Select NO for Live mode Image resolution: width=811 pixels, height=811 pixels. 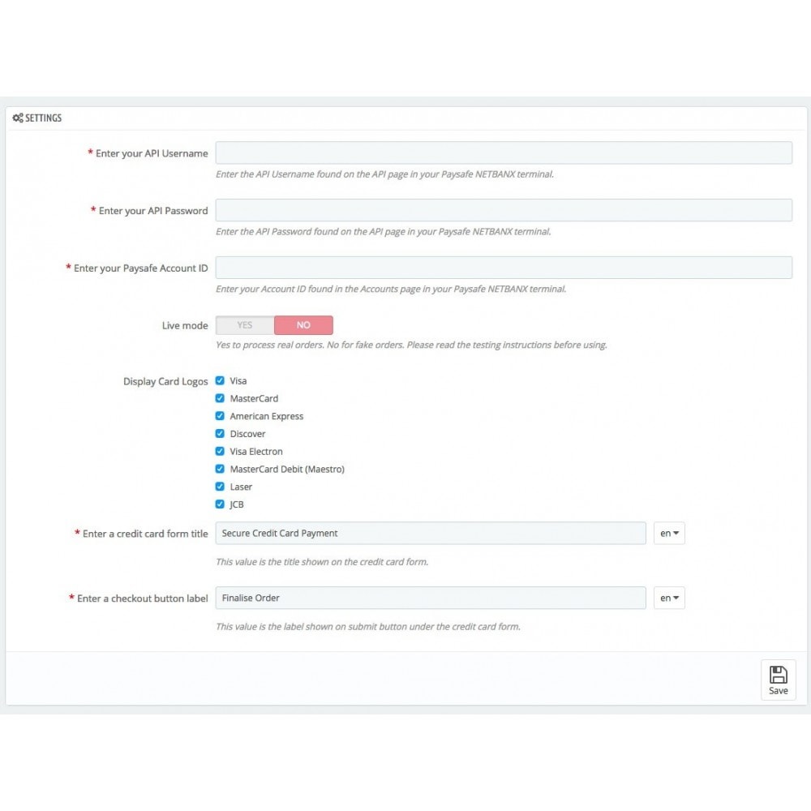tap(303, 325)
